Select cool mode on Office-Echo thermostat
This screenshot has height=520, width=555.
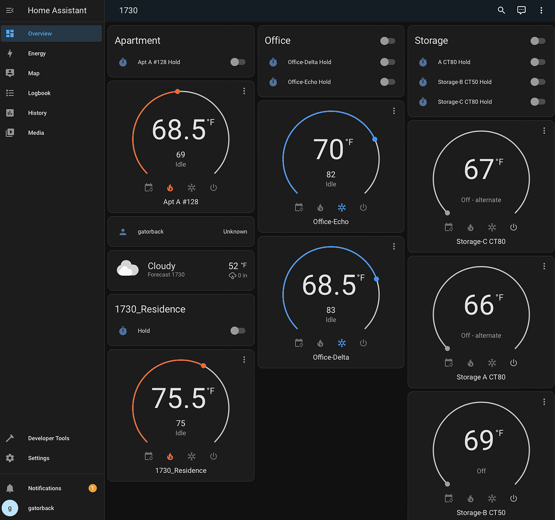click(x=342, y=207)
